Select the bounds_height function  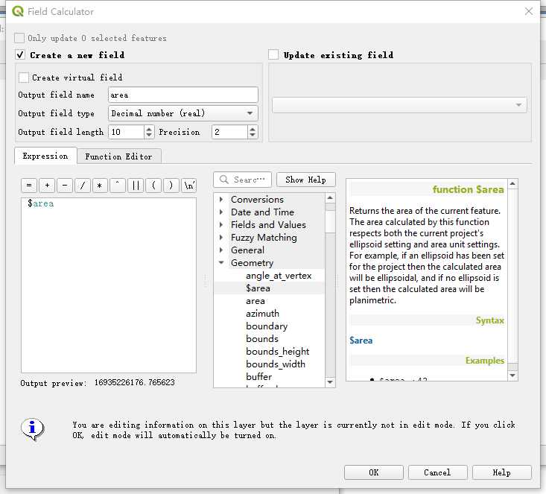(278, 352)
